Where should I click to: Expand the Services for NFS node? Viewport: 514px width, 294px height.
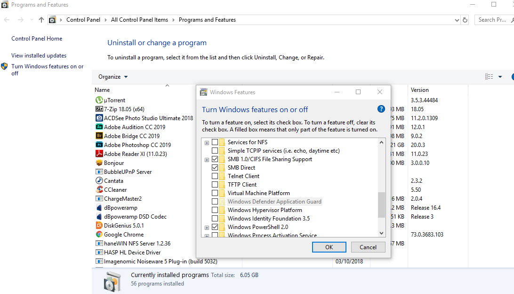coord(207,143)
